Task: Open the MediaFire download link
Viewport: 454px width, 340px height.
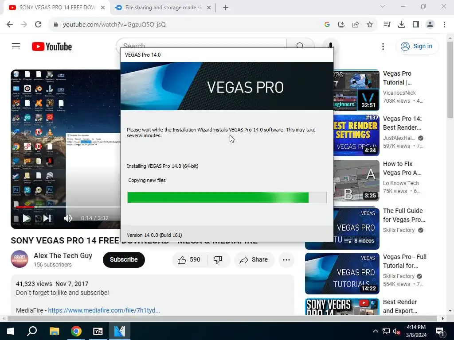Action: tap(104, 310)
